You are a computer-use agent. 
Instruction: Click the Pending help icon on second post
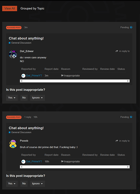pos(131,117)
